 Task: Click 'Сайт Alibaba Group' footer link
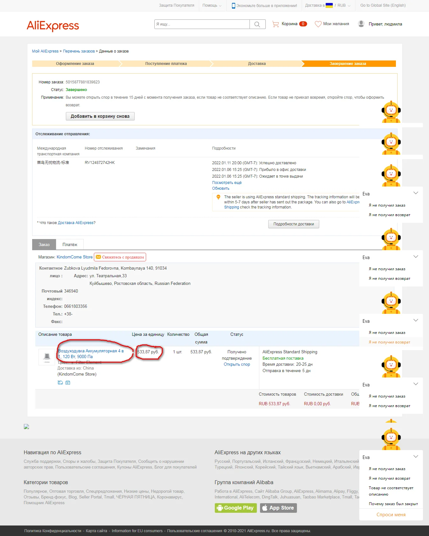(x=273, y=491)
